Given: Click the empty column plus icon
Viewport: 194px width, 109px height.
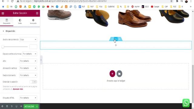Looking at the screenshot, I should [x=116, y=45].
